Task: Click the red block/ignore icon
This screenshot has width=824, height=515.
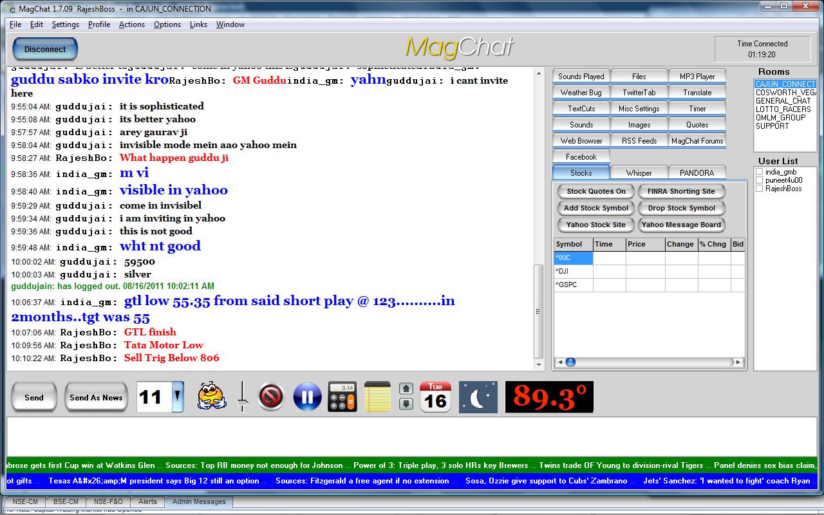Action: point(271,397)
